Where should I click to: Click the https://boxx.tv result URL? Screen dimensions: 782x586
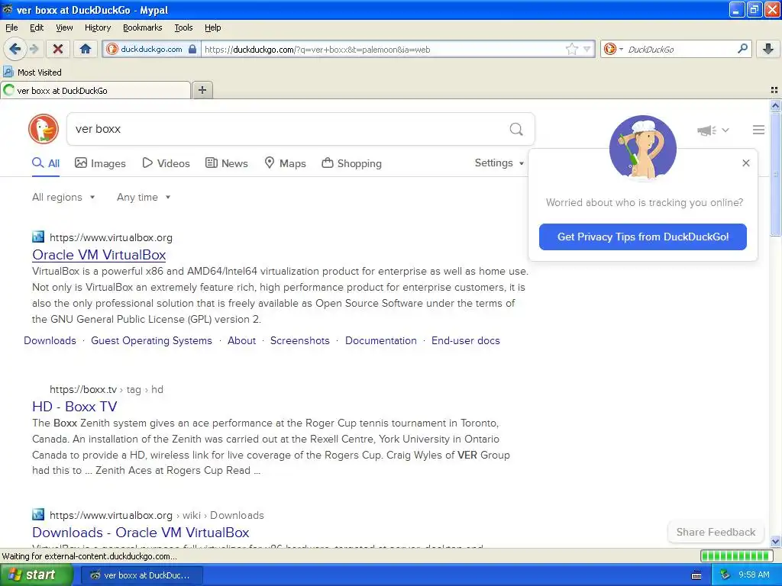(82, 389)
